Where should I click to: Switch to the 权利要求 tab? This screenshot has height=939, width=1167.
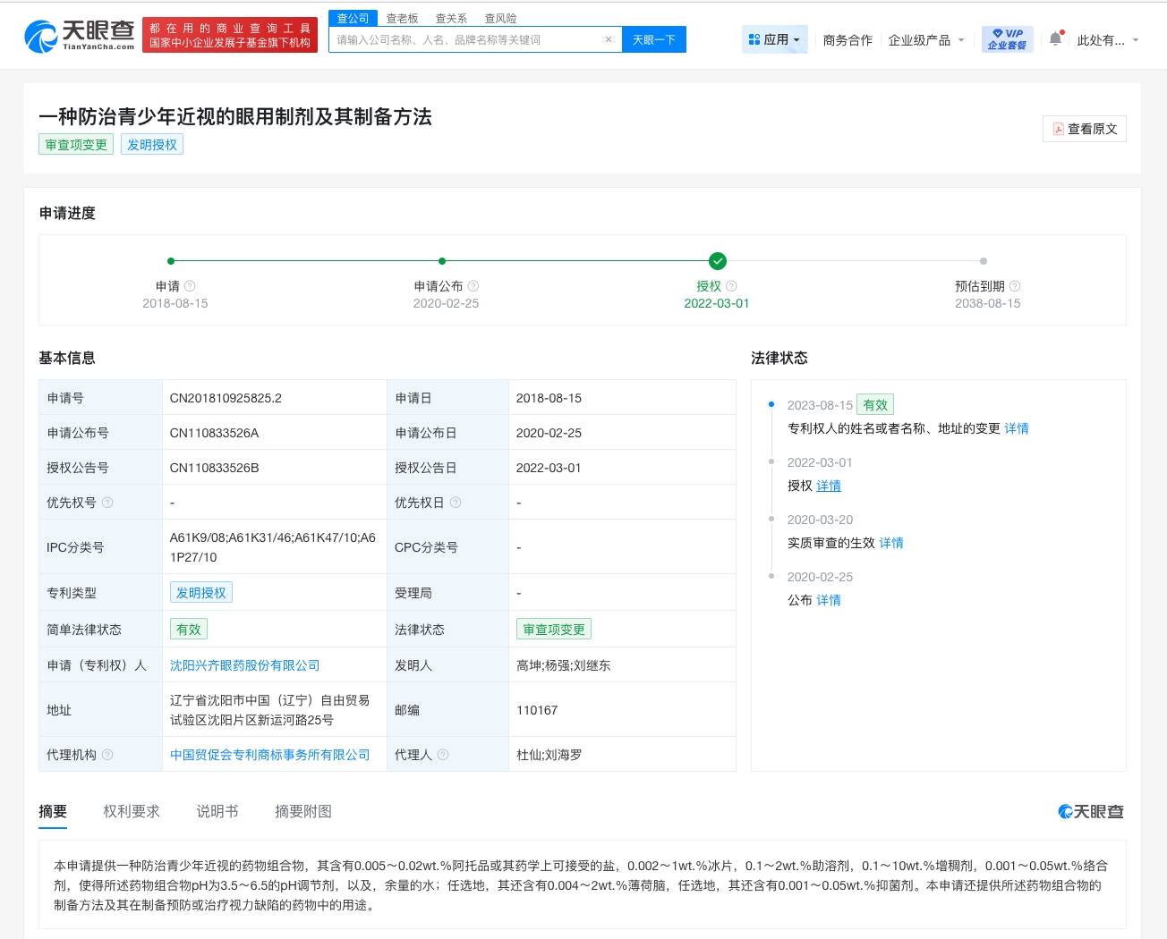click(x=132, y=811)
